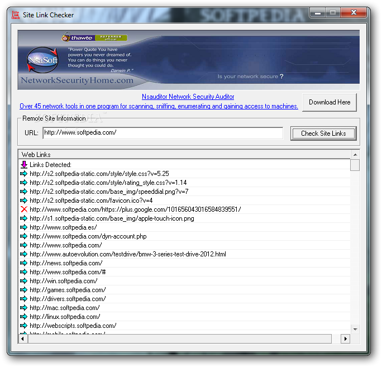The image size is (382, 367).
Task: Click the arrow icon beside autoevolution.com link
Action: click(23, 254)
